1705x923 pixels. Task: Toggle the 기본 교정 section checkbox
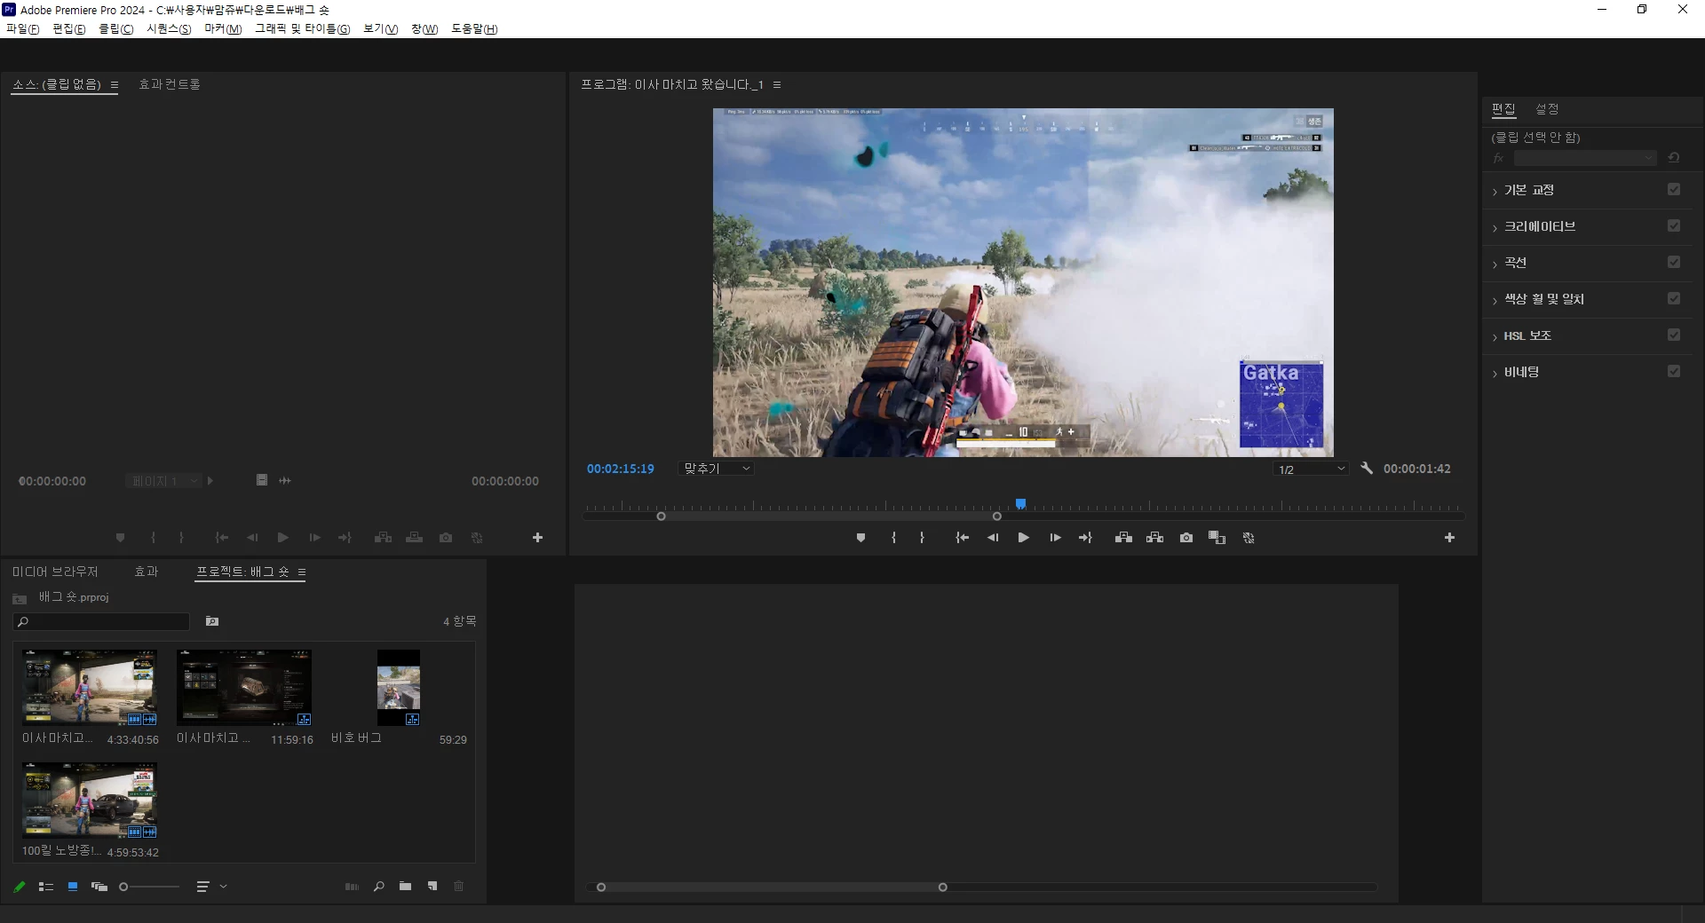(x=1674, y=189)
